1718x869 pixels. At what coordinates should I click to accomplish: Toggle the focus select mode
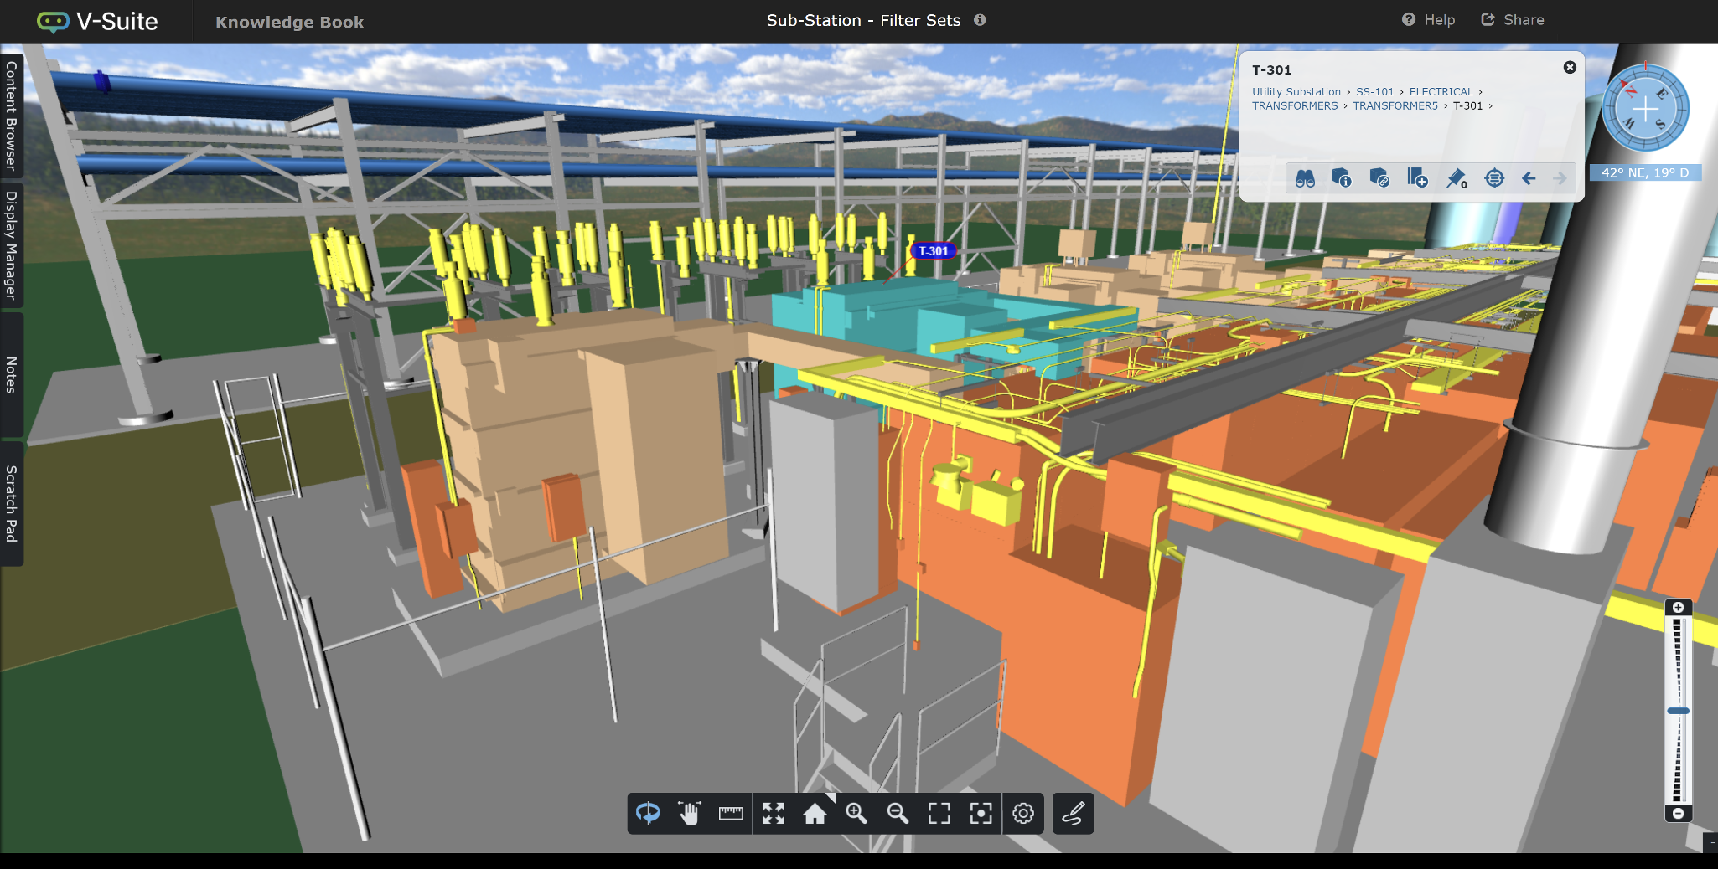click(x=981, y=813)
